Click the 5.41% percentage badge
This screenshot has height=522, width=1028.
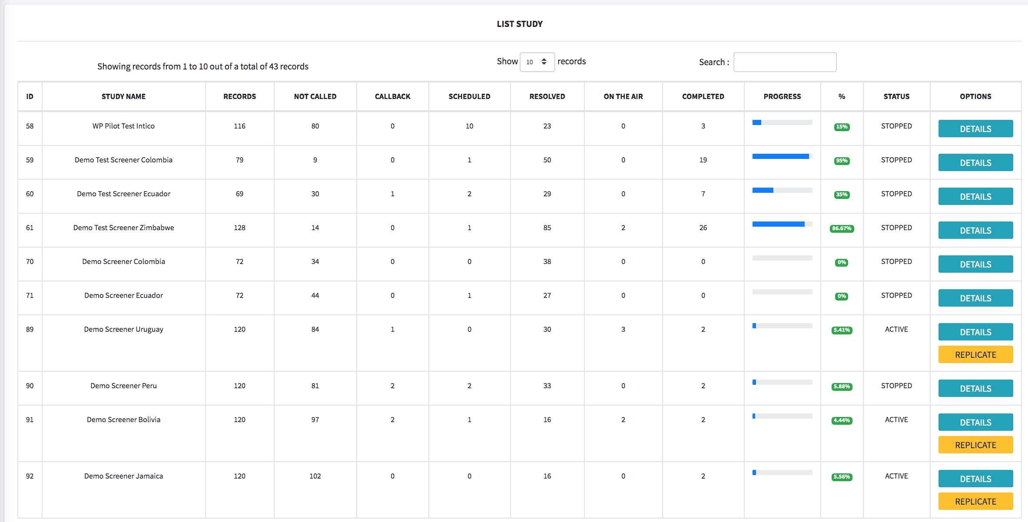(842, 330)
